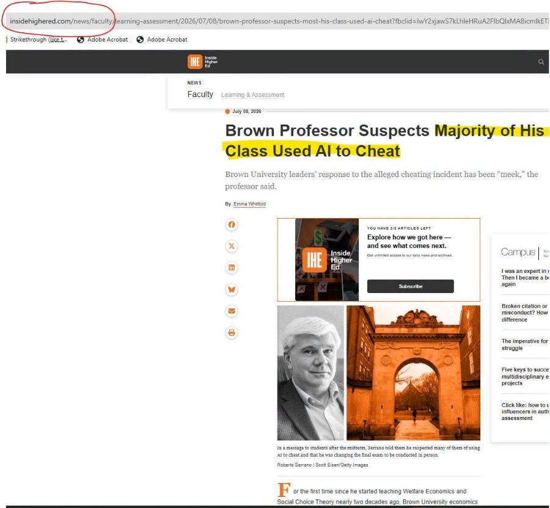This screenshot has height=508, width=550.
Task: Open the second Adobe Acrobat bookmark
Action: [162, 40]
